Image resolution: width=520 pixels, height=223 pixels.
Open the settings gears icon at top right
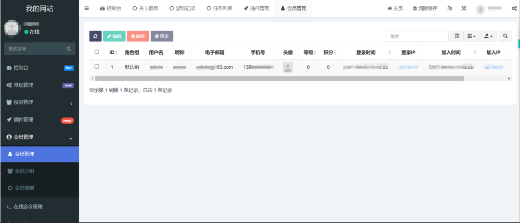[514, 8]
